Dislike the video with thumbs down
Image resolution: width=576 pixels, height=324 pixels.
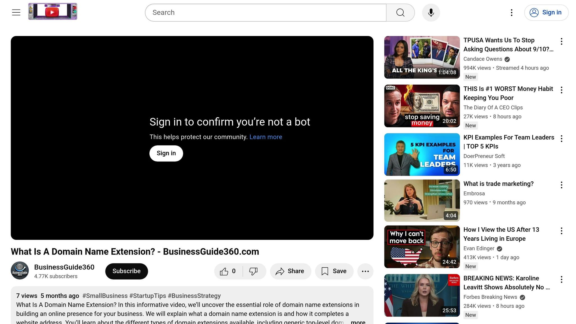pos(253,271)
